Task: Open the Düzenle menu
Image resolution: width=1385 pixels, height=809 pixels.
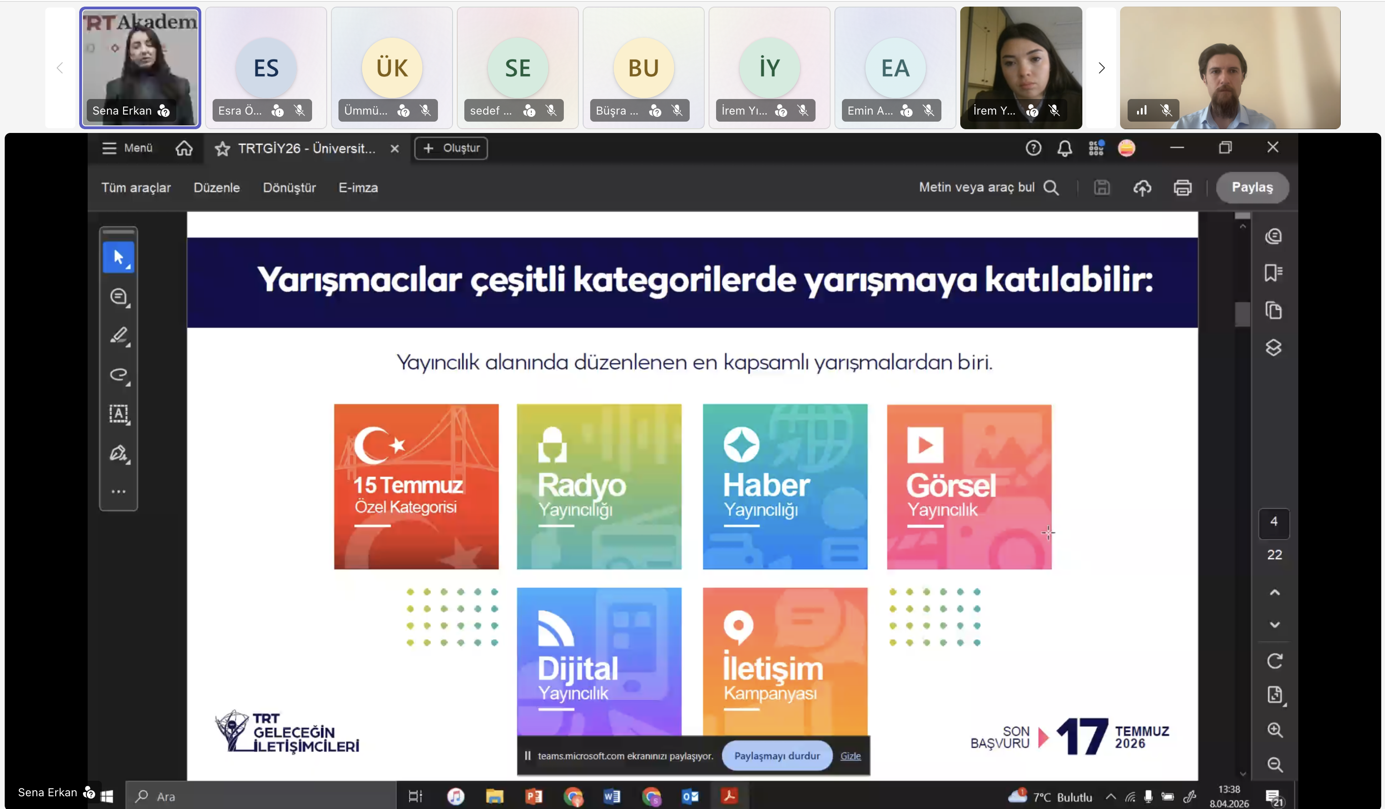Action: click(x=216, y=188)
